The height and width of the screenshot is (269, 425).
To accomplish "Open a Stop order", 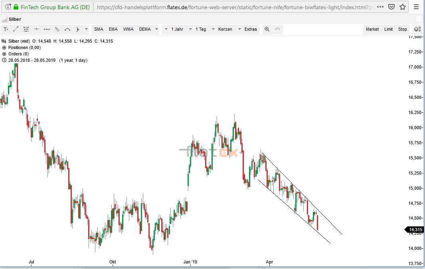I will (403, 29).
